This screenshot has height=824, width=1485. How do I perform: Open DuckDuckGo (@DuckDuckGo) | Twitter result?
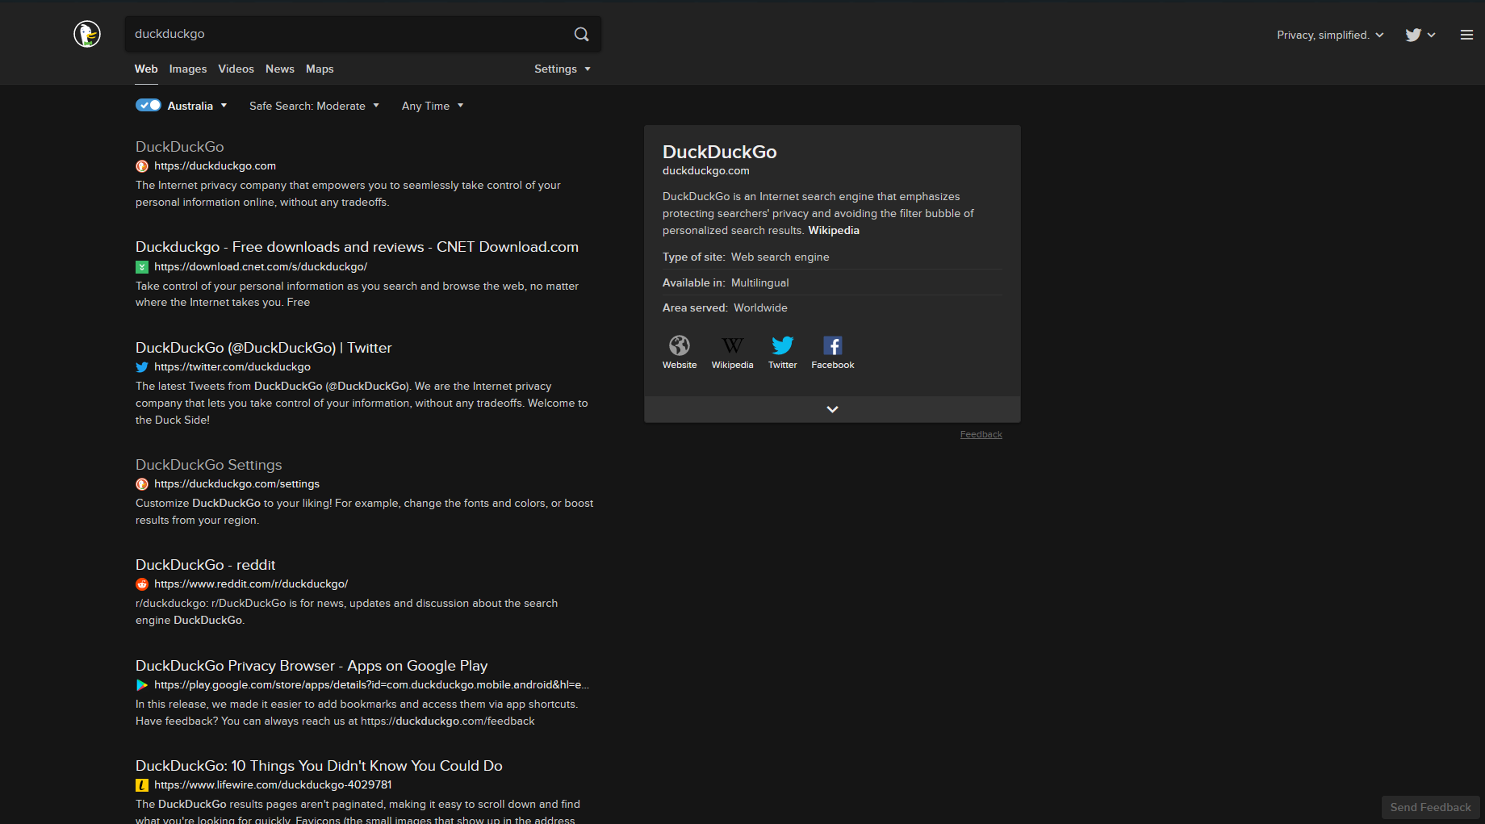pos(264,348)
